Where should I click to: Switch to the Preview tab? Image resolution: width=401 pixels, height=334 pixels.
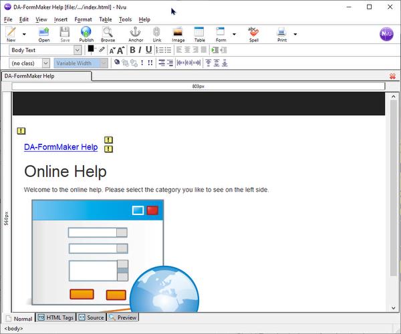[x=122, y=318]
